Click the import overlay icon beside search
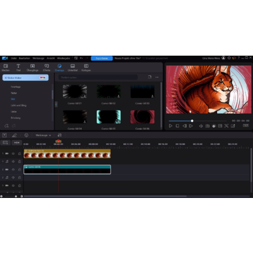The height and width of the screenshot is (253, 253). coord(150,77)
